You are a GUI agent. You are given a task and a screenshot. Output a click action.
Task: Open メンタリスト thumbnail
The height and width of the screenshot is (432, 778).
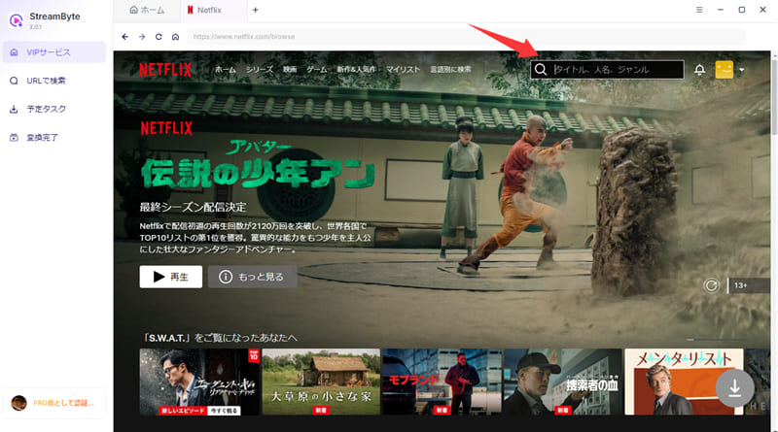pos(684,382)
